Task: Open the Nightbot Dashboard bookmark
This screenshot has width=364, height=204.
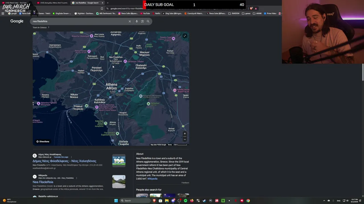Action: 84,13
